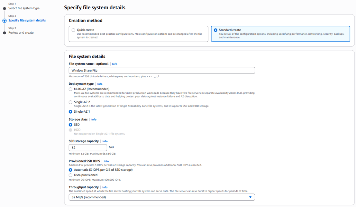Pick the Single-AZ 1 radio button
This screenshot has height=207, width=356.
click(71, 112)
